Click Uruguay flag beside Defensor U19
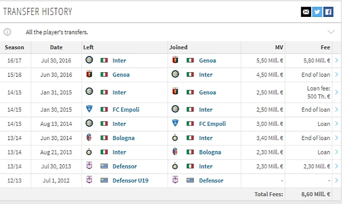This screenshot has height=204, width=342. [x=104, y=181]
